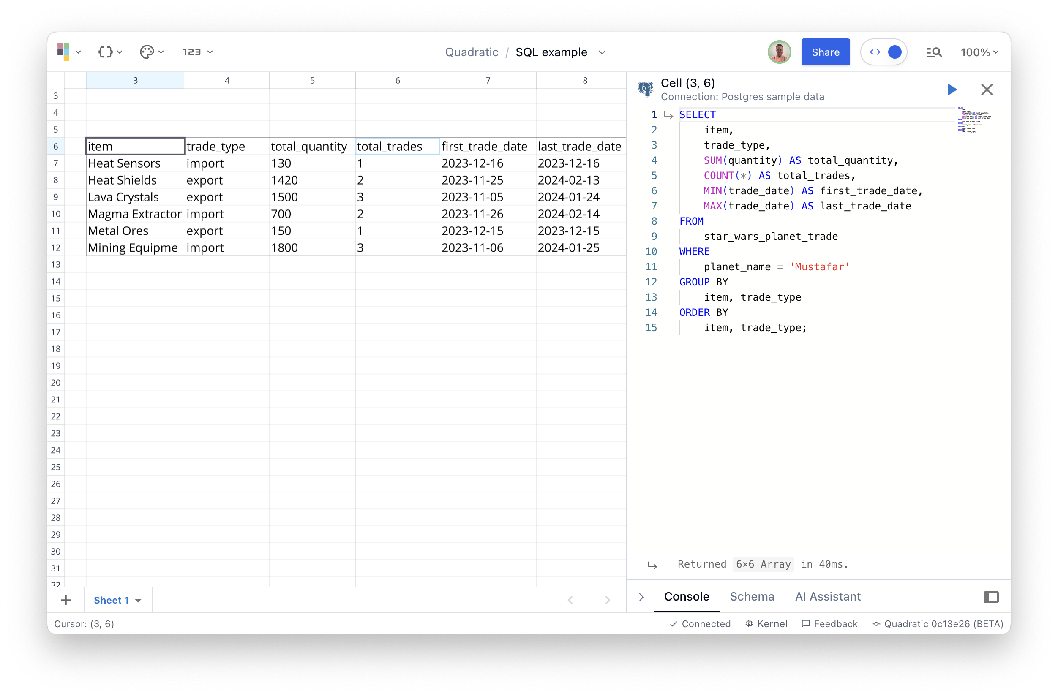
Task: Click the Connected status indicator
Action: coord(700,623)
